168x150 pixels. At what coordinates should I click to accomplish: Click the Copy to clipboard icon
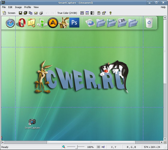[31, 13]
